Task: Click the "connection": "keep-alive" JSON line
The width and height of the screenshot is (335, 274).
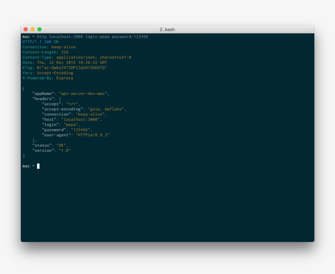Action: 74,114
